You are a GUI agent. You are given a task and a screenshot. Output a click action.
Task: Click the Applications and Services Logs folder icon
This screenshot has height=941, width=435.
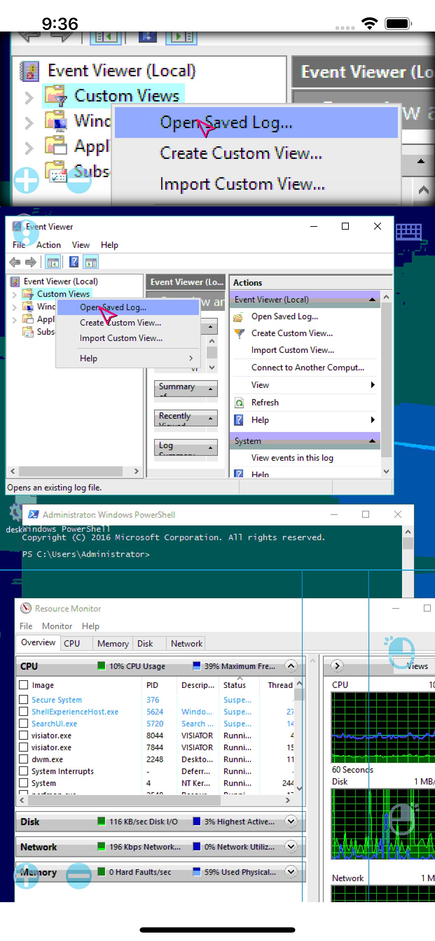pyautogui.click(x=28, y=319)
